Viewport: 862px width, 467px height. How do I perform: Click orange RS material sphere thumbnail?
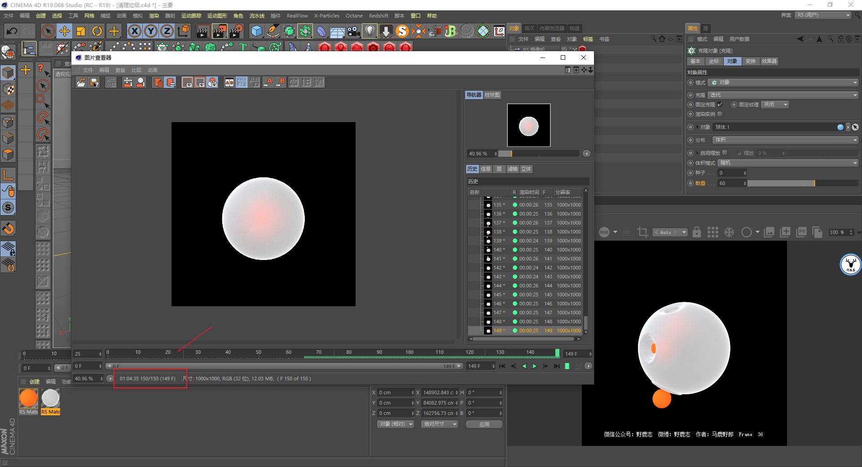pyautogui.click(x=28, y=398)
